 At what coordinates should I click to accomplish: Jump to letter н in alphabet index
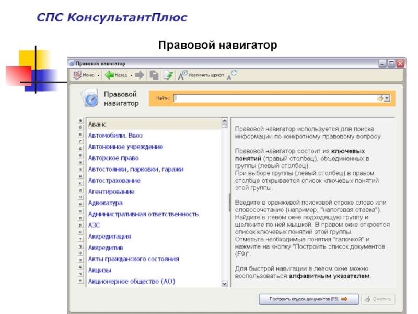(80, 204)
